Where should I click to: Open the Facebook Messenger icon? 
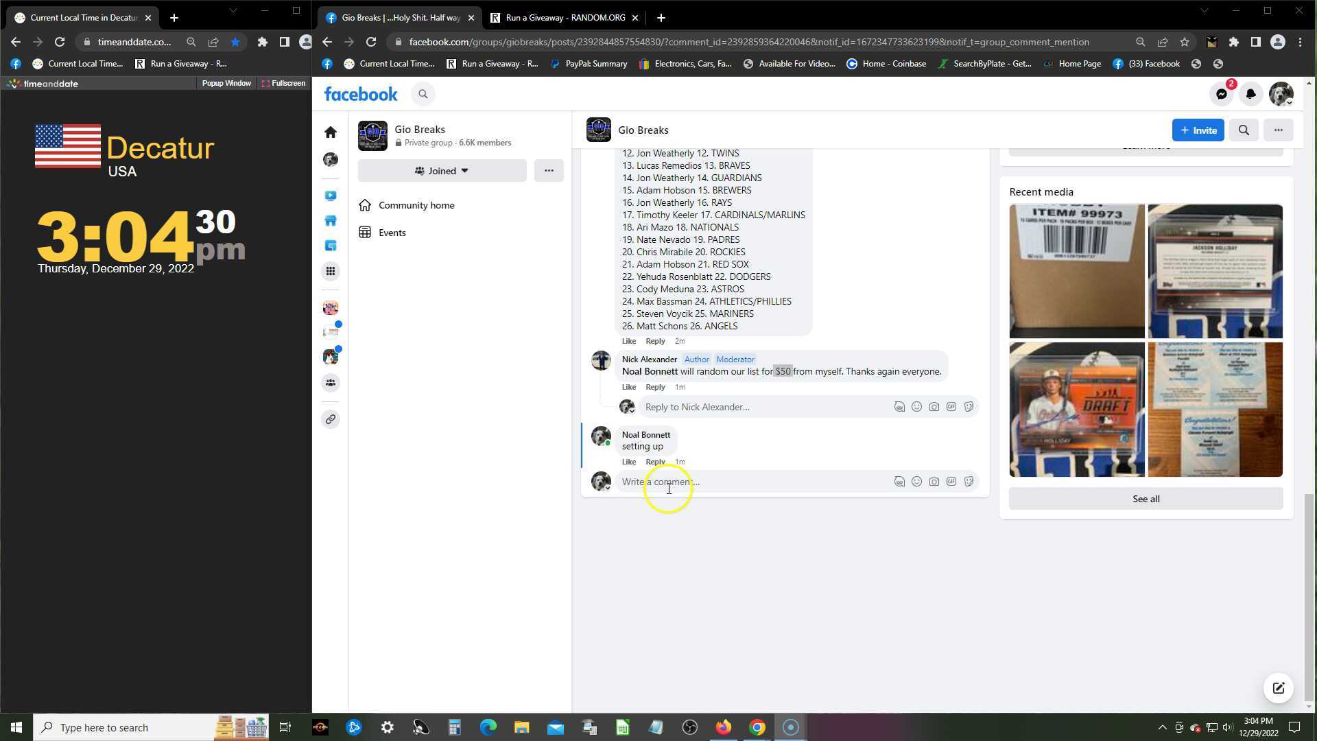coord(1222,95)
